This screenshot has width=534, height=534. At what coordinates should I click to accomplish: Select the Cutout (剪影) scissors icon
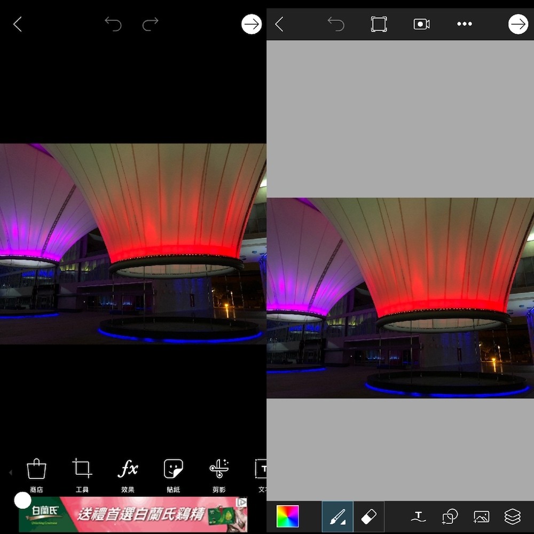click(x=219, y=469)
